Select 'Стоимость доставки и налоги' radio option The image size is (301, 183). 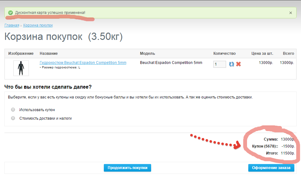13,118
